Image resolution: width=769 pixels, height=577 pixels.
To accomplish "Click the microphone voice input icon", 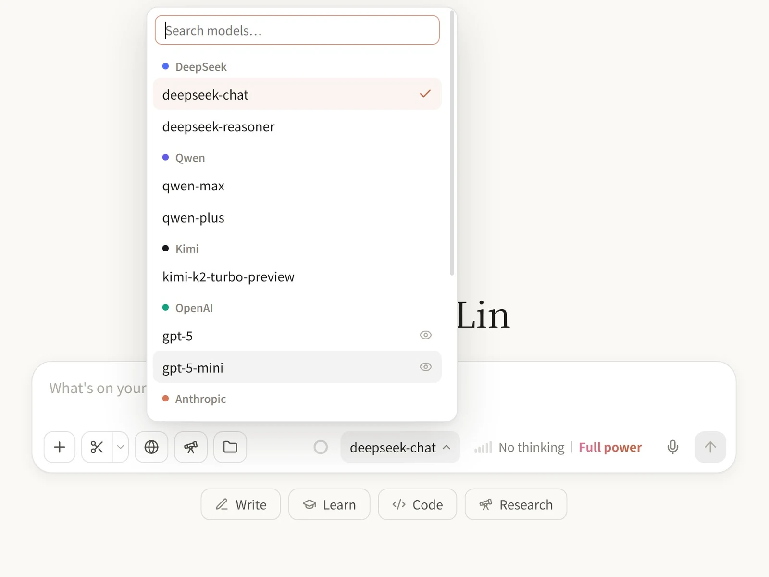I will (x=673, y=447).
